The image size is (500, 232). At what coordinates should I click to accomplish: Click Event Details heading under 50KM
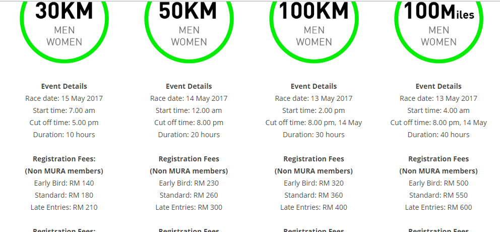[189, 86]
